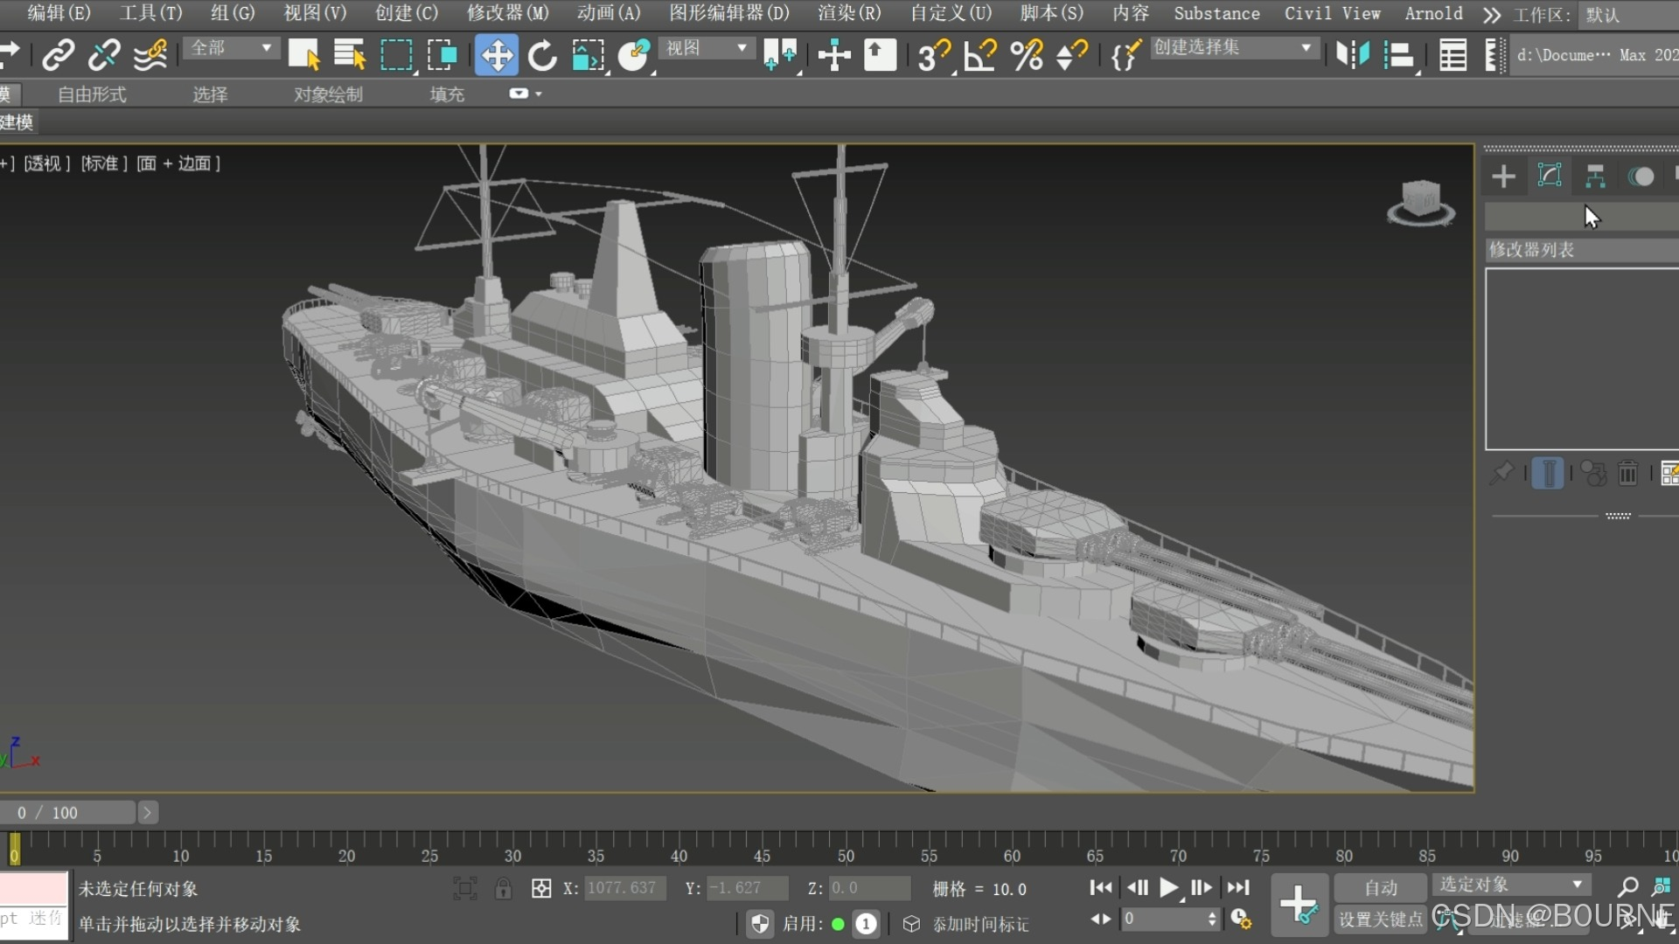Viewport: 1679px width, 944px height.
Task: Click the Percent Snap toggle icon
Action: tap(1027, 55)
